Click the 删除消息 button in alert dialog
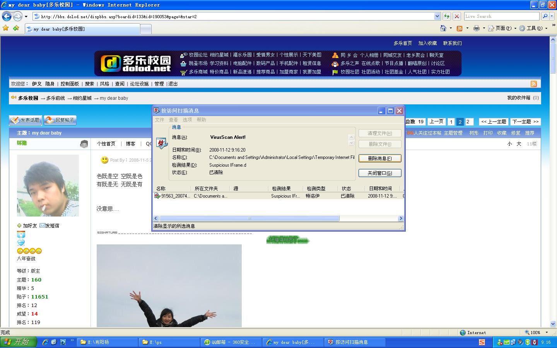 379,159
